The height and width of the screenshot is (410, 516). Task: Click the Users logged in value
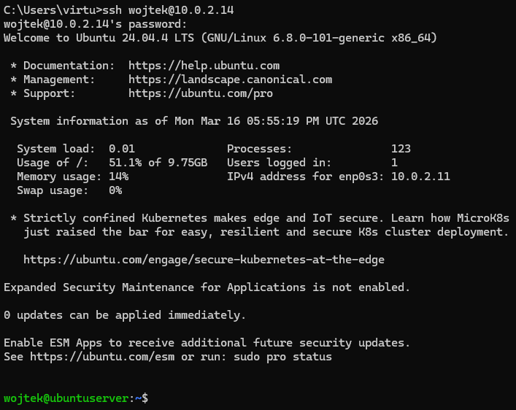[x=394, y=163]
